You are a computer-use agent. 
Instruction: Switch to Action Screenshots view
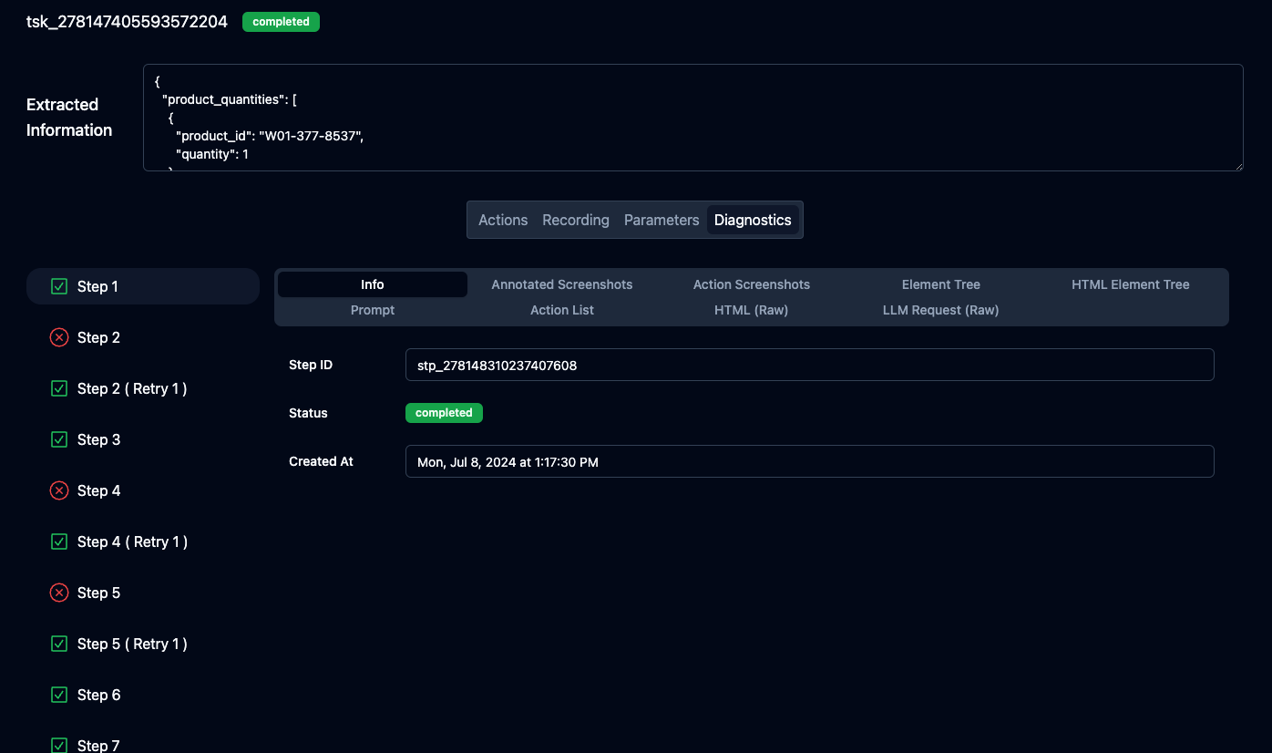tap(752, 284)
